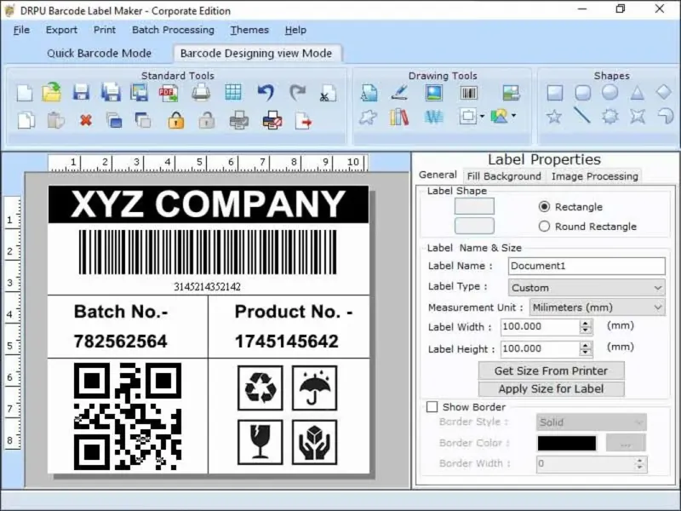This screenshot has width=681, height=511.
Task: Select the signature pen tool
Action: click(399, 92)
